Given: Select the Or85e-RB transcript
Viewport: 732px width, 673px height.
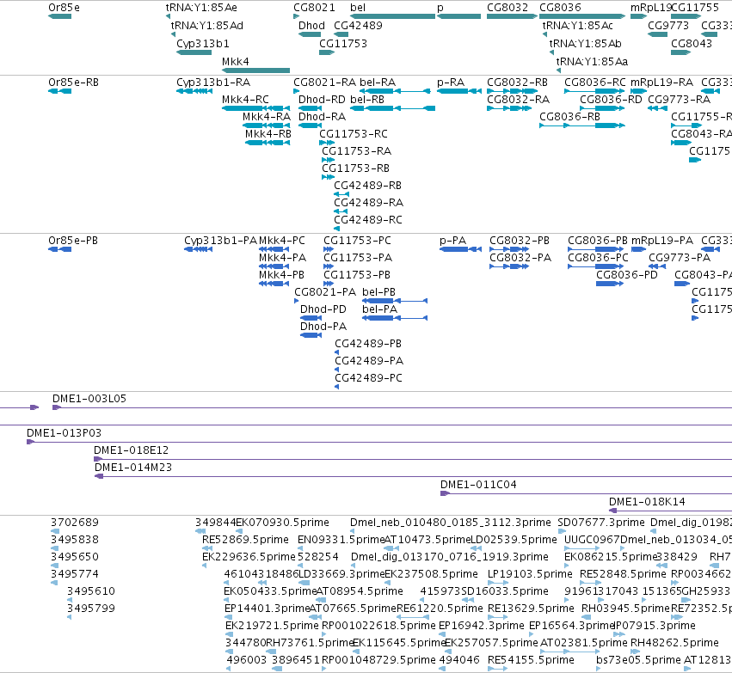Looking at the screenshot, I should click(x=59, y=91).
